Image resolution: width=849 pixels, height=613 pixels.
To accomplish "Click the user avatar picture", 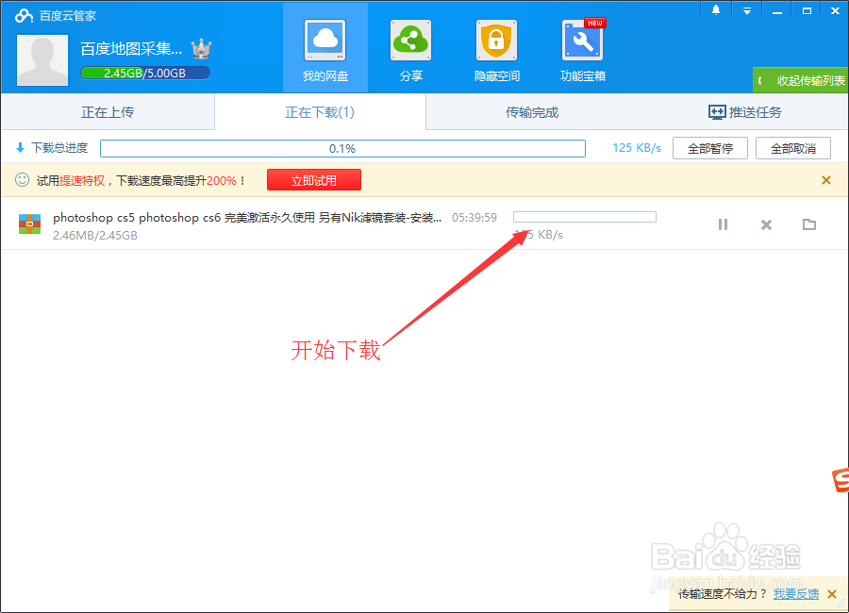I will click(42, 60).
